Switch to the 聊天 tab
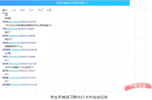The width and height of the screenshot is (152, 100). click(x=5, y=10)
